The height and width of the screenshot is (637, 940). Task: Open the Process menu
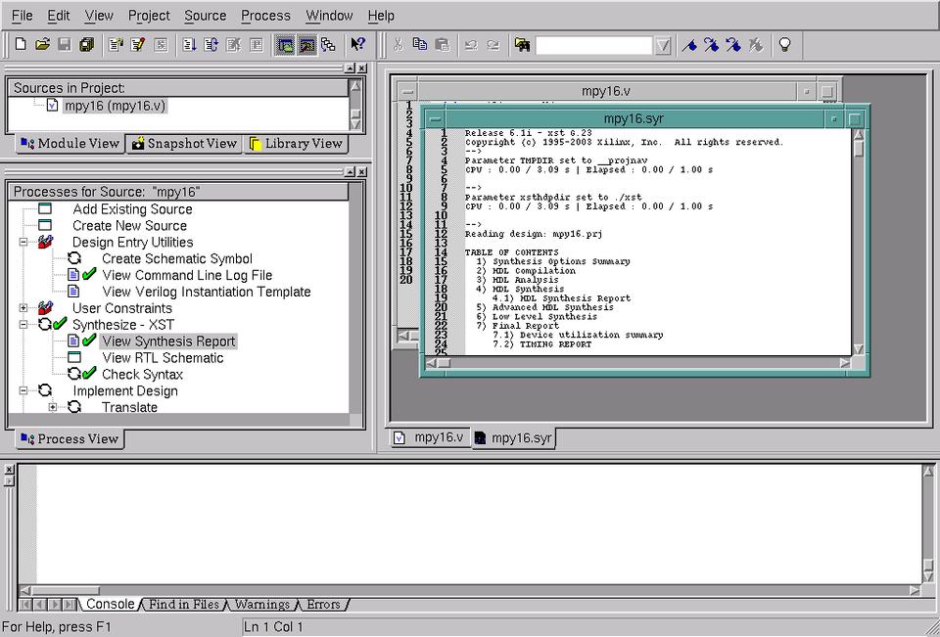point(265,16)
